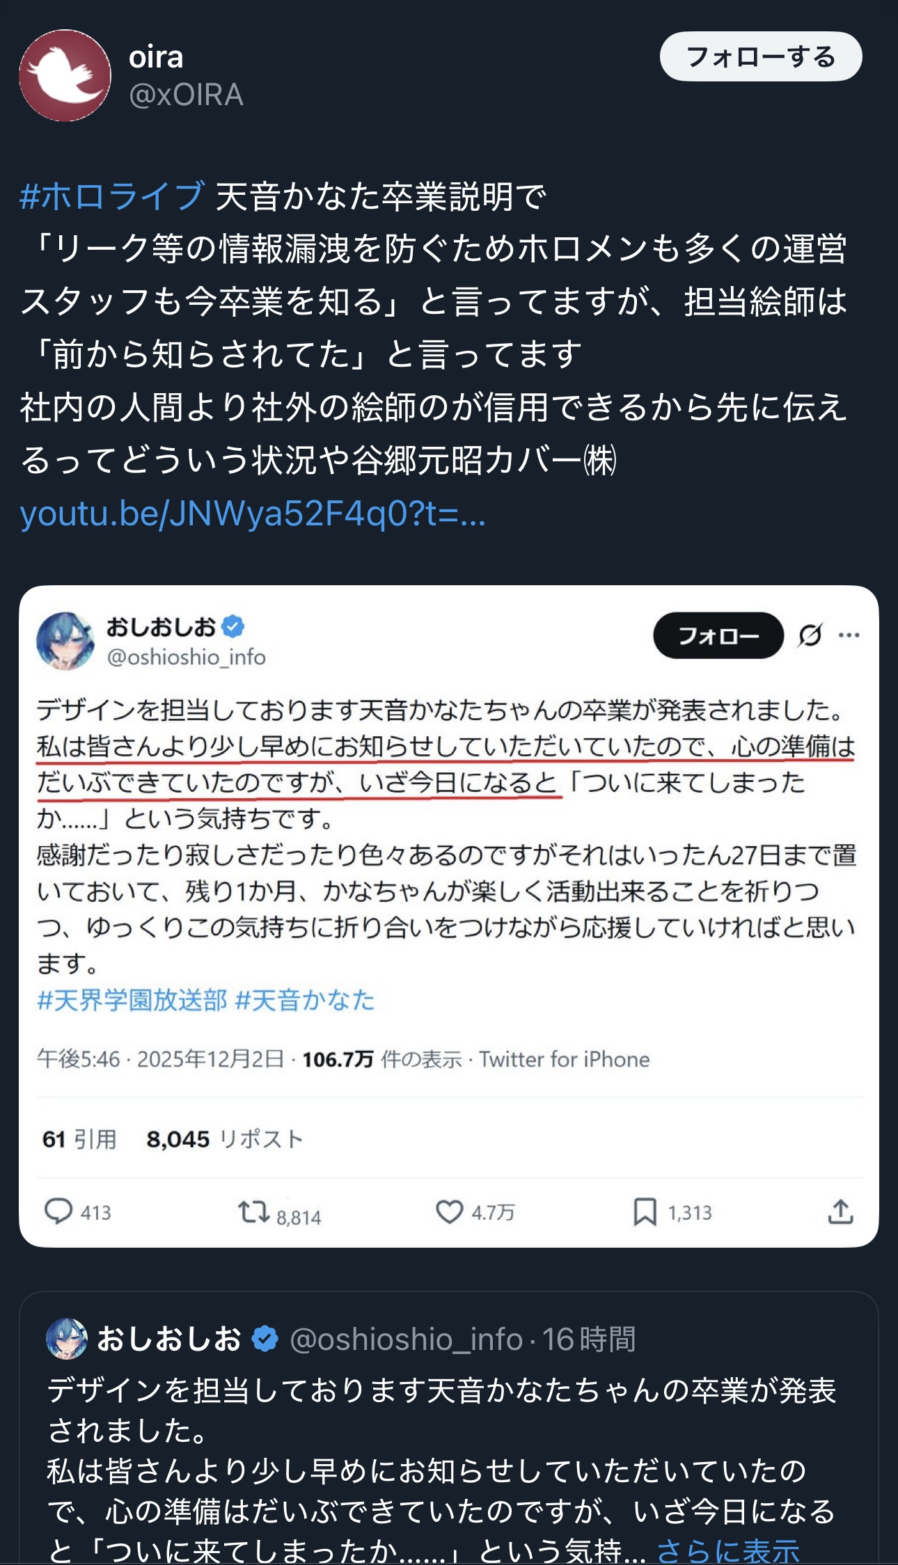The height and width of the screenshot is (1565, 898).
Task: Click the share upload arrow icon
Action: (x=840, y=1212)
